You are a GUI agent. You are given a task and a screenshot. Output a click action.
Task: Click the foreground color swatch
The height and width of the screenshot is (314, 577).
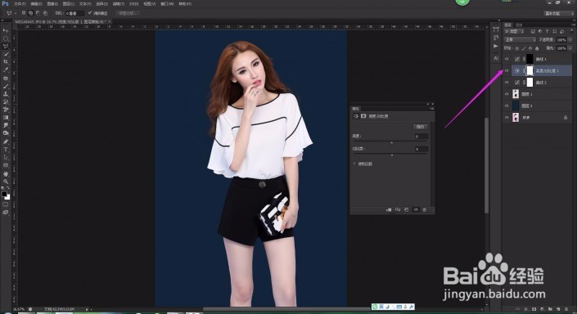point(4,194)
